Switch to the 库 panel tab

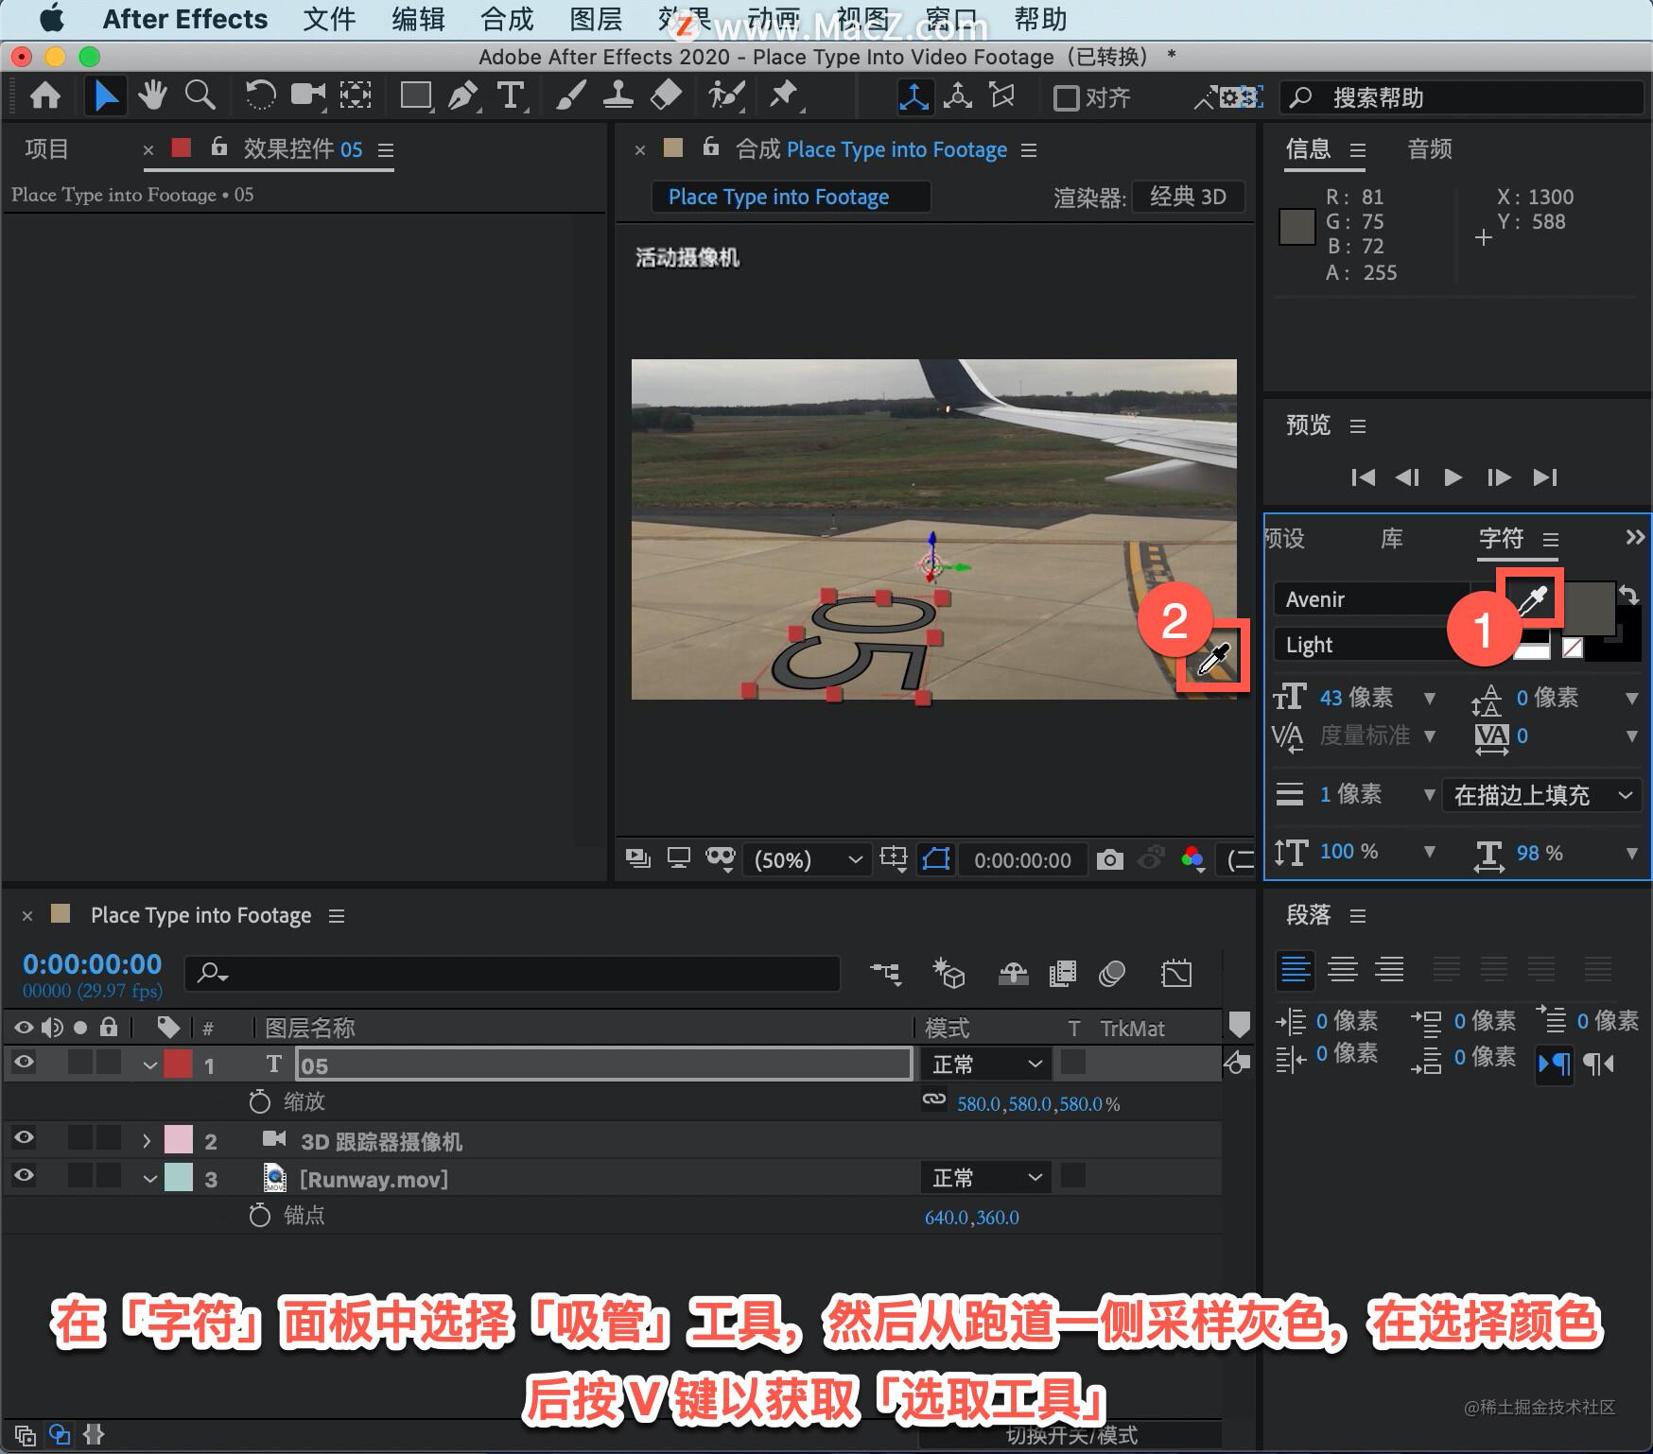(x=1391, y=538)
